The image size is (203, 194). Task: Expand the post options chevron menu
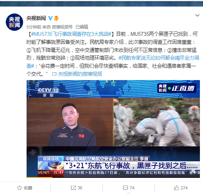click(197, 15)
